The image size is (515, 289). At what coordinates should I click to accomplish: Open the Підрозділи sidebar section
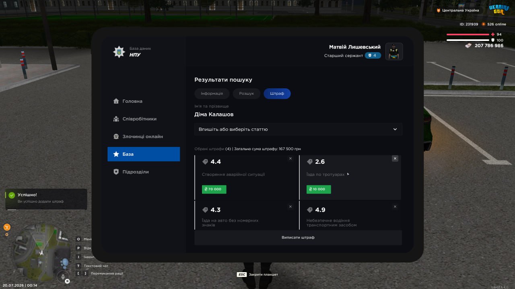[x=144, y=172]
